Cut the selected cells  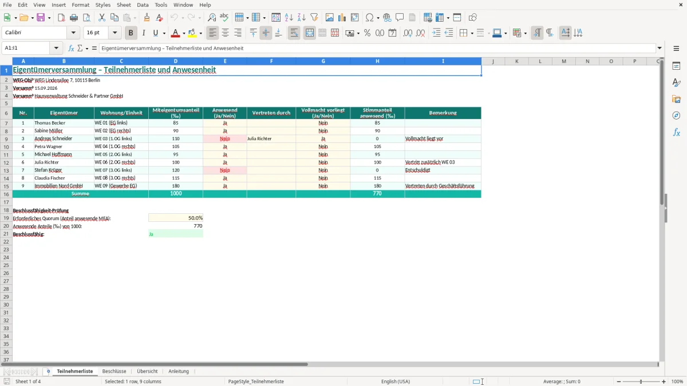tap(102, 18)
